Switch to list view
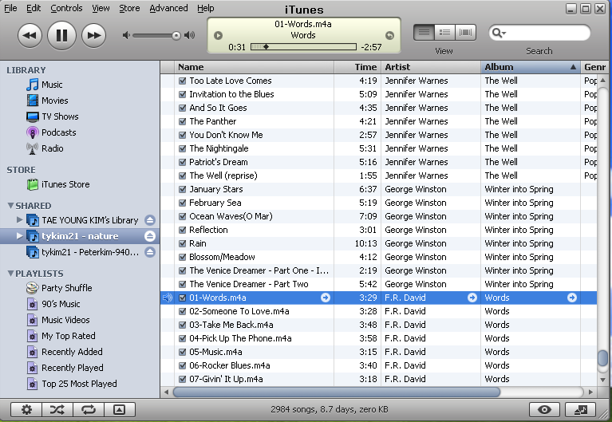 click(424, 33)
